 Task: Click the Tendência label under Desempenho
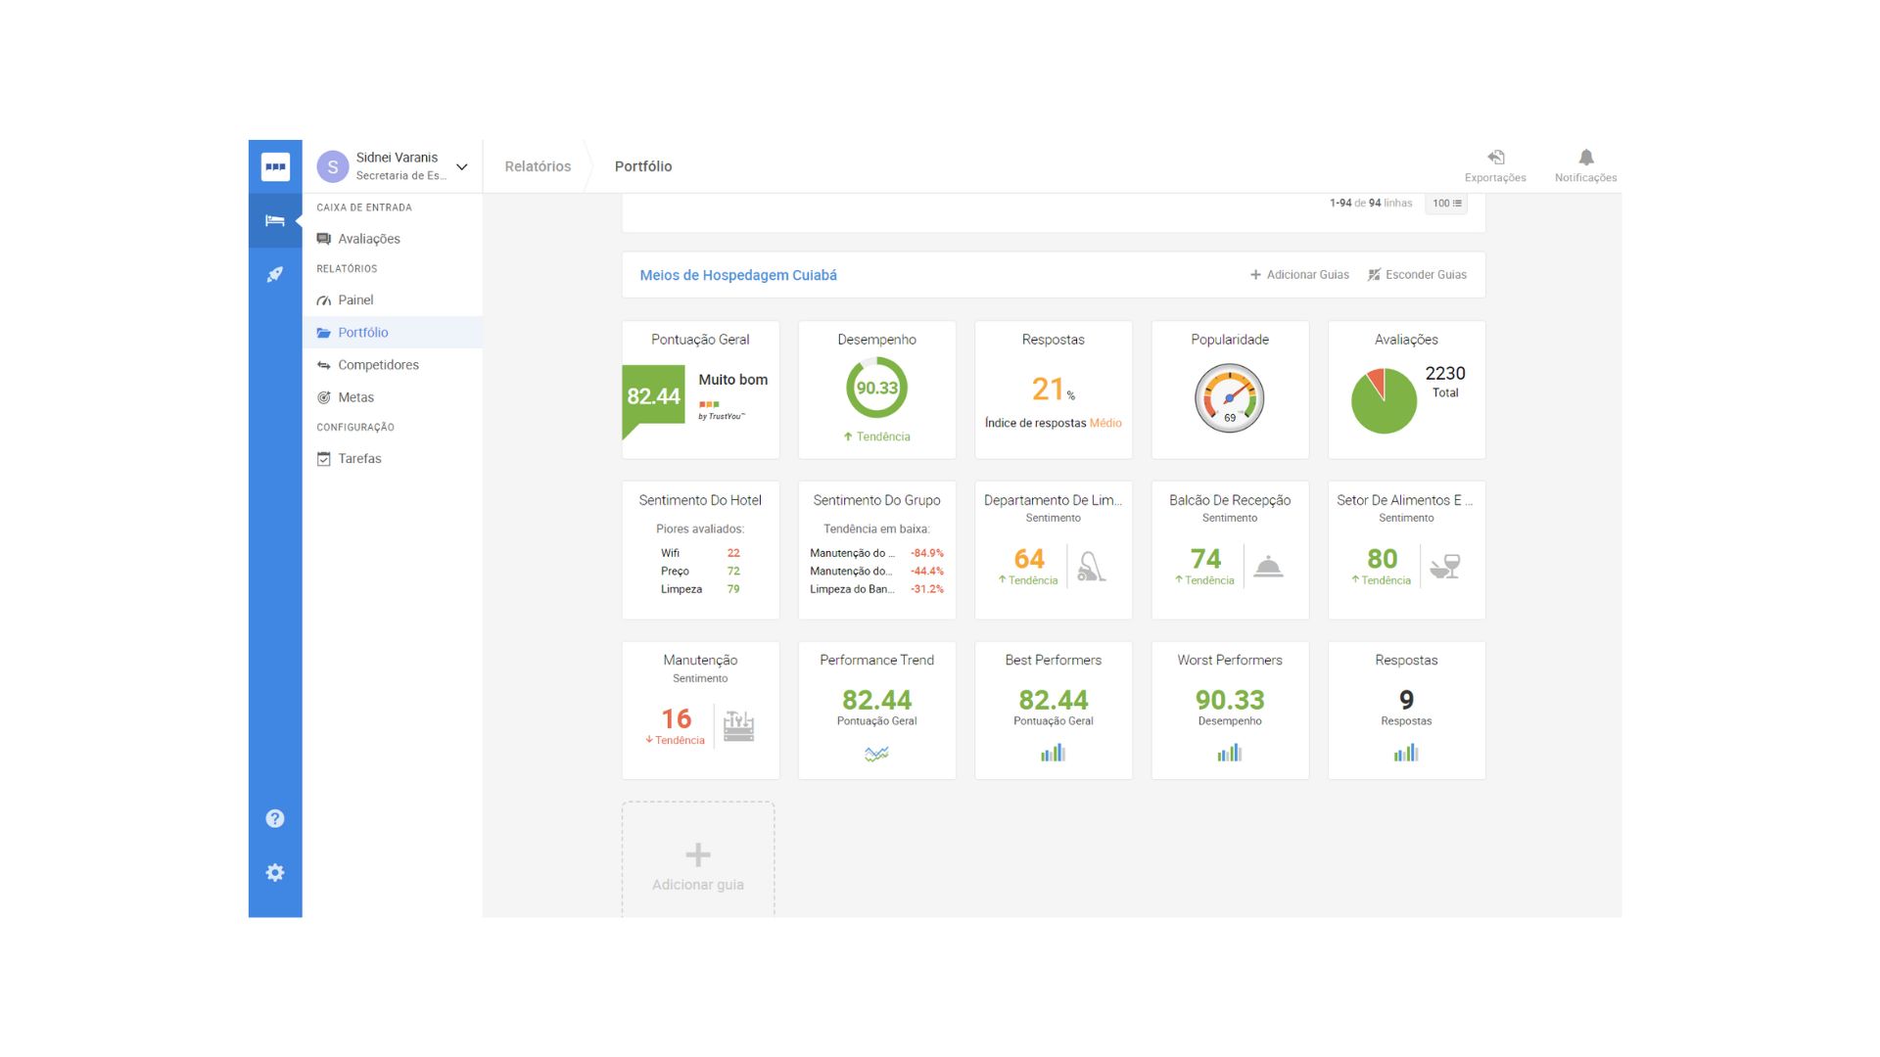click(876, 437)
